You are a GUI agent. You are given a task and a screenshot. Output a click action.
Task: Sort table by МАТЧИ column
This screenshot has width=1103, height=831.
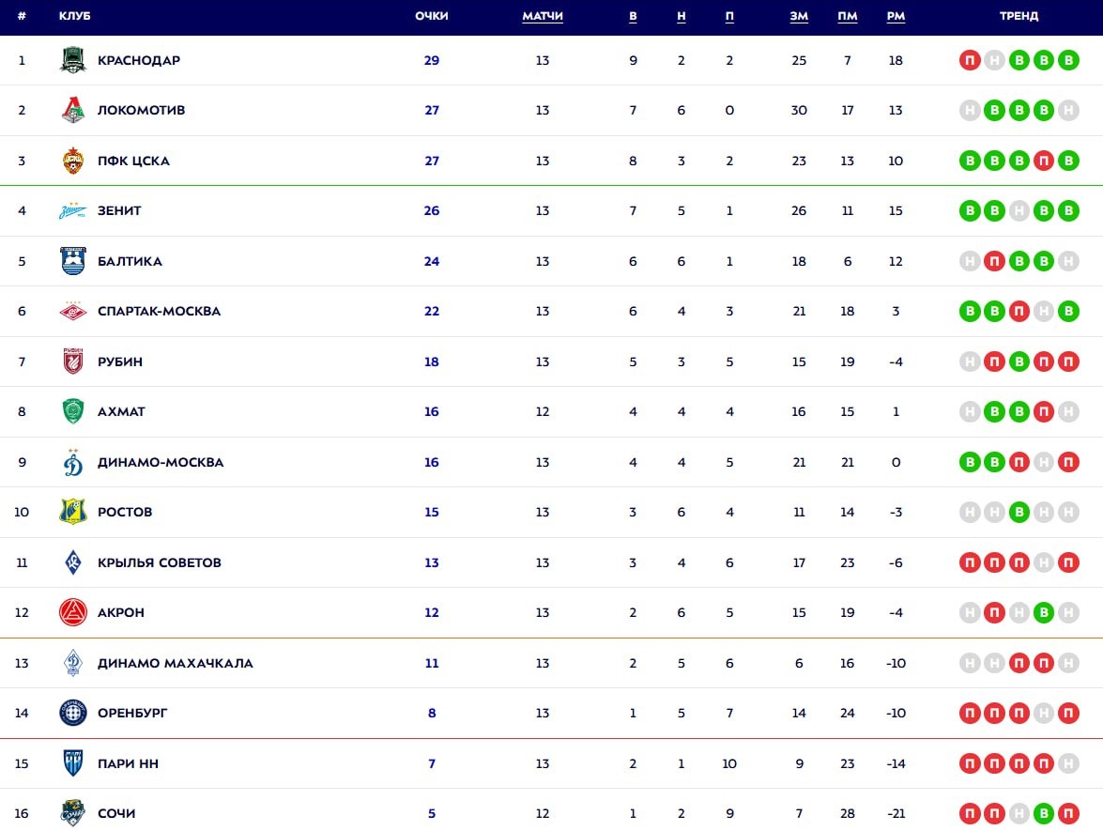(x=543, y=17)
